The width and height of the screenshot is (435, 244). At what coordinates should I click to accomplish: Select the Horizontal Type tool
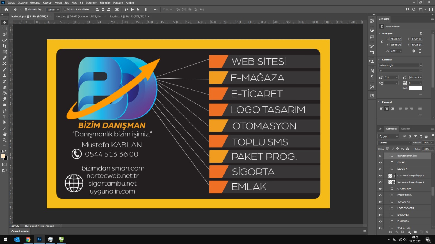[5, 117]
